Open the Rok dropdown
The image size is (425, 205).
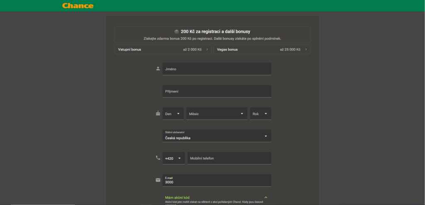point(261,114)
